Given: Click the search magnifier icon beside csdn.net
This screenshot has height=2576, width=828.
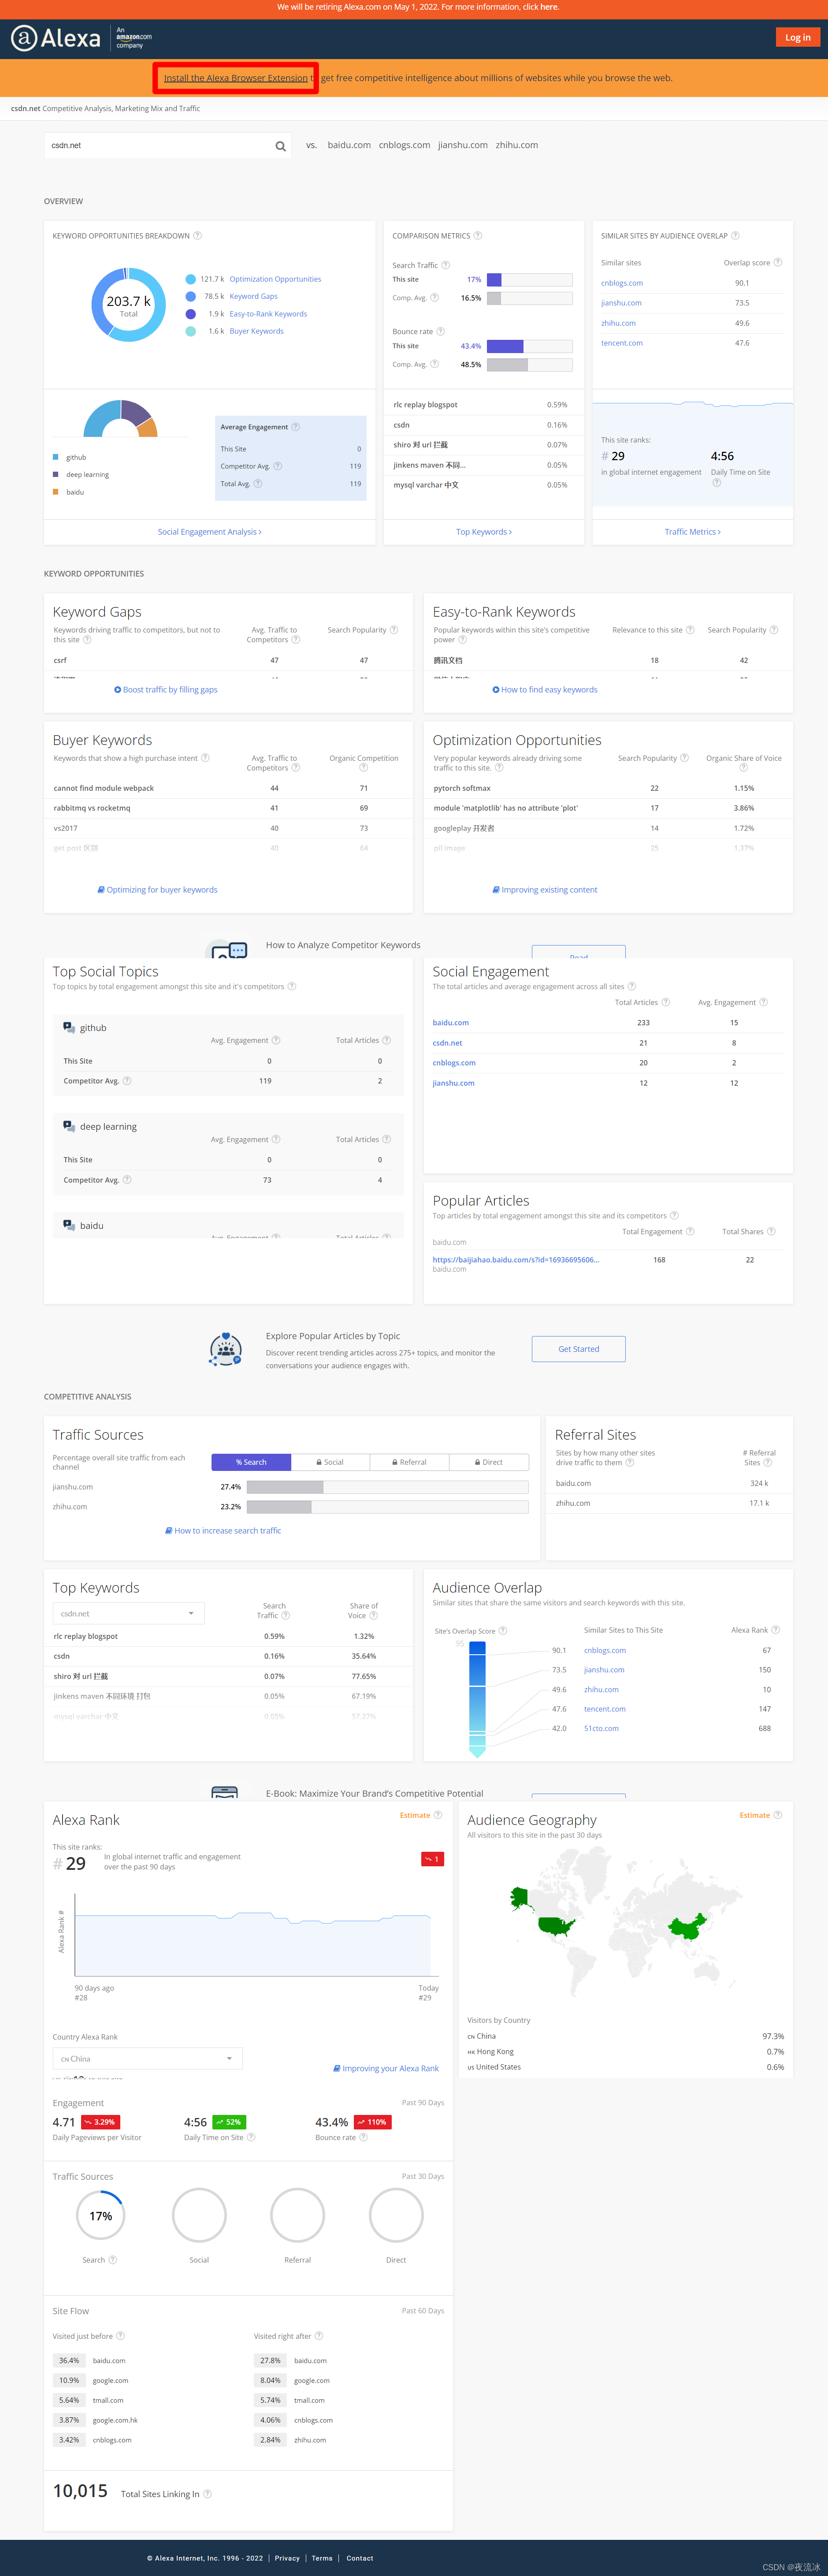Looking at the screenshot, I should click(x=281, y=146).
